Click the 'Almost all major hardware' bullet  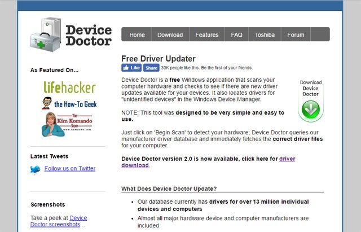[x=223, y=222]
